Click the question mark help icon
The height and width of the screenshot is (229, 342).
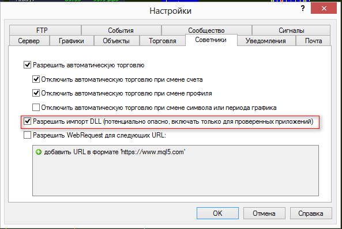[303, 8]
